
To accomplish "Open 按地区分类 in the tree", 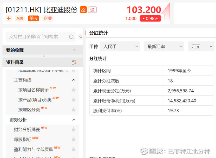I will point(29,110).
